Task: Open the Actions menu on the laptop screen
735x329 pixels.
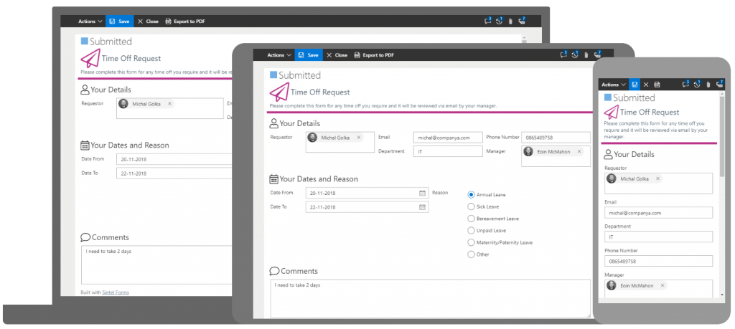Action: click(x=90, y=22)
